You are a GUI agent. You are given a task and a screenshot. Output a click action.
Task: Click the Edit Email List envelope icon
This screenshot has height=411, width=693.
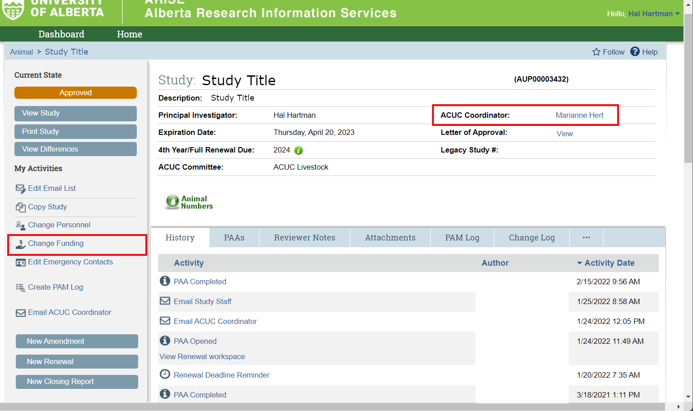[20, 189]
